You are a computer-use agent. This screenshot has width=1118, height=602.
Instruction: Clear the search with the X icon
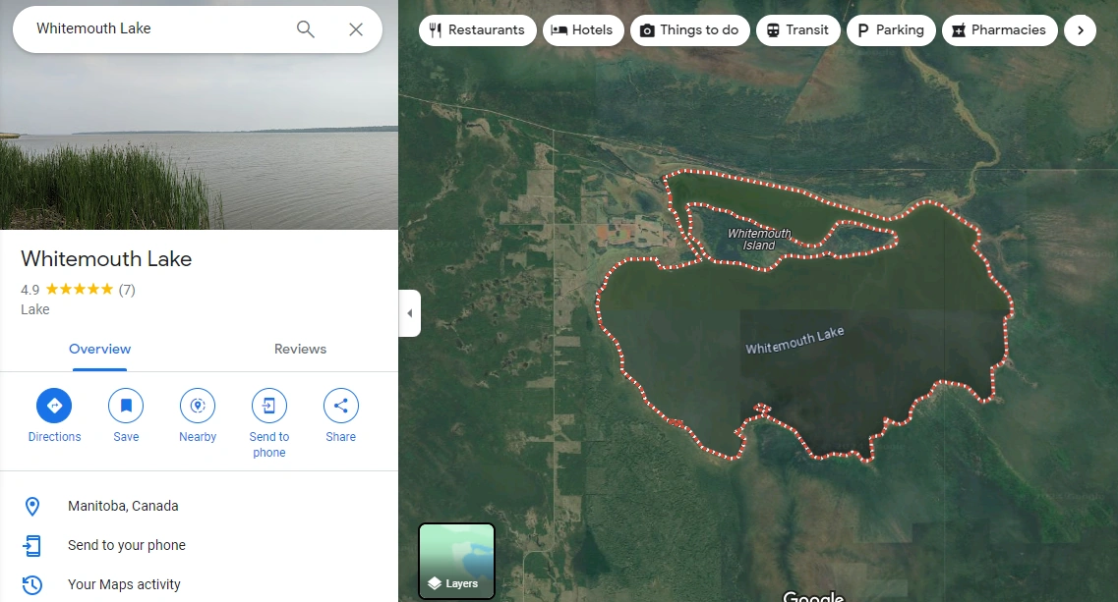[x=356, y=29]
